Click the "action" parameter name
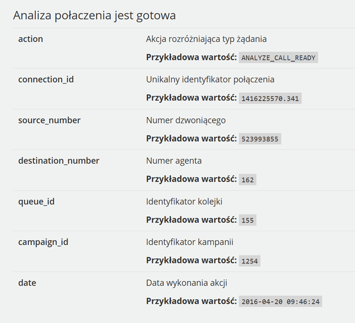The width and height of the screenshot is (355, 323). point(31,39)
